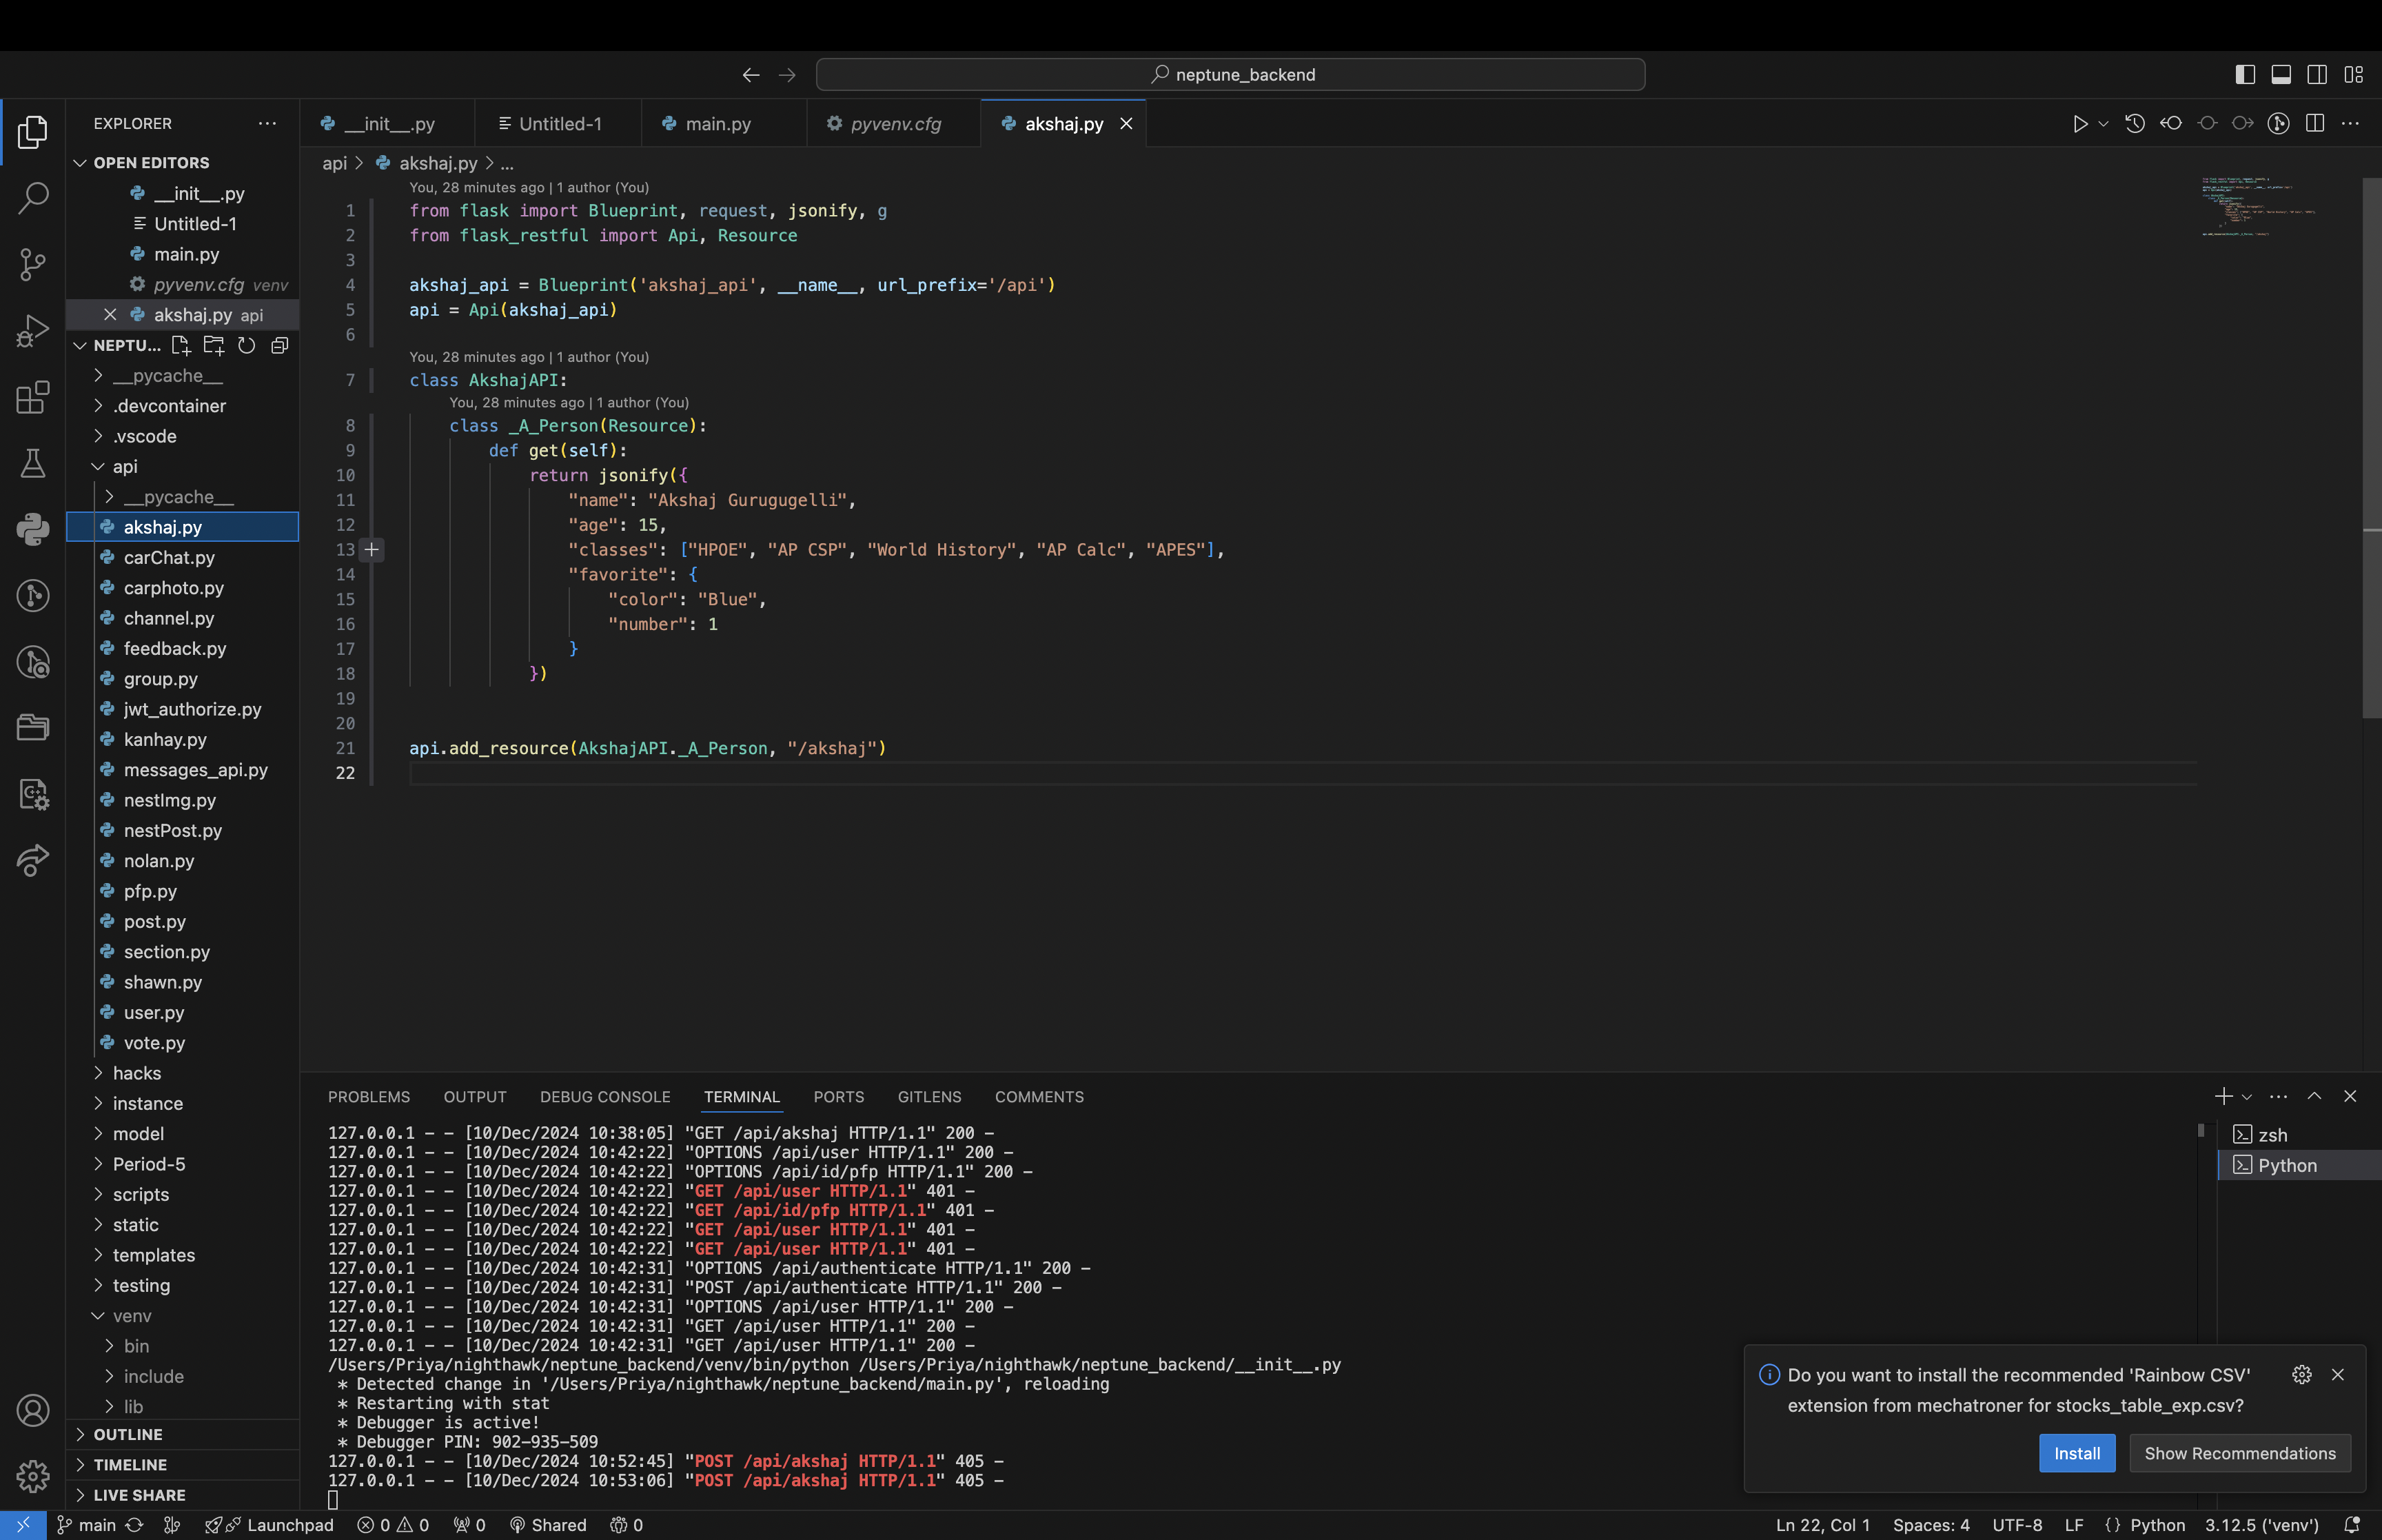
Task: Open jwt_authorize.py in the file tree
Action: tap(182, 709)
